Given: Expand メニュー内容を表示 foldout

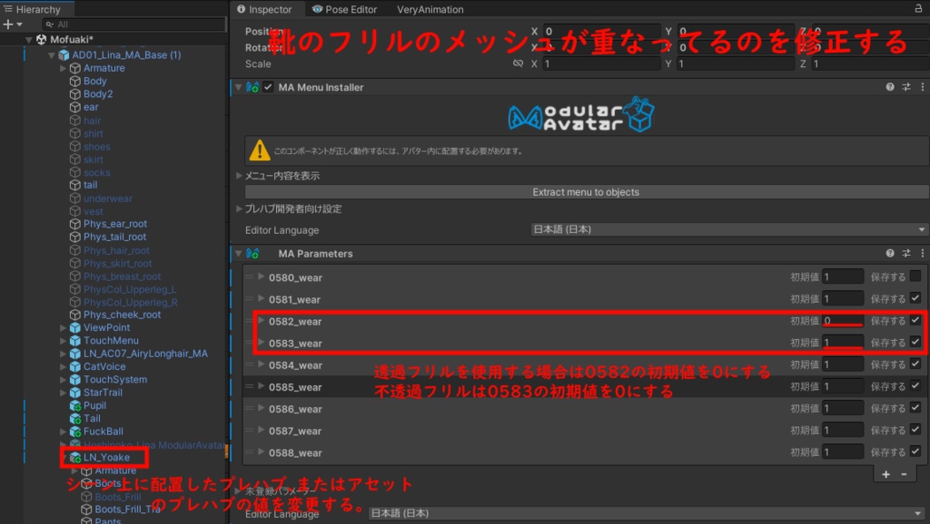Looking at the screenshot, I should 239,176.
